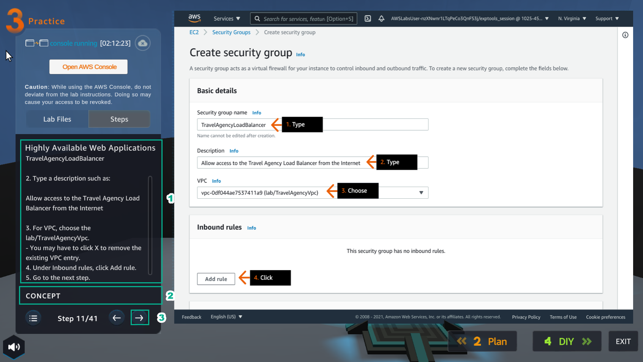Viewport: 643px width, 362px height.
Task: Open the step list menu icon
Action: [33, 318]
